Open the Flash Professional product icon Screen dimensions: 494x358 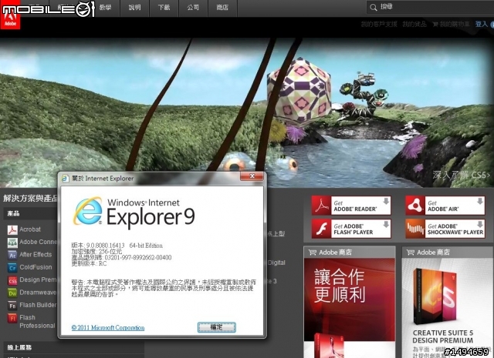(x=12, y=318)
